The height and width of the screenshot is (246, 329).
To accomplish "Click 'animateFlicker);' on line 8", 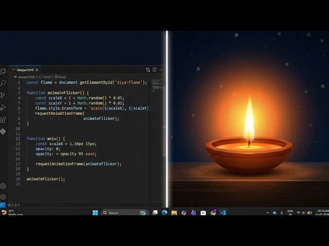I will [101, 118].
